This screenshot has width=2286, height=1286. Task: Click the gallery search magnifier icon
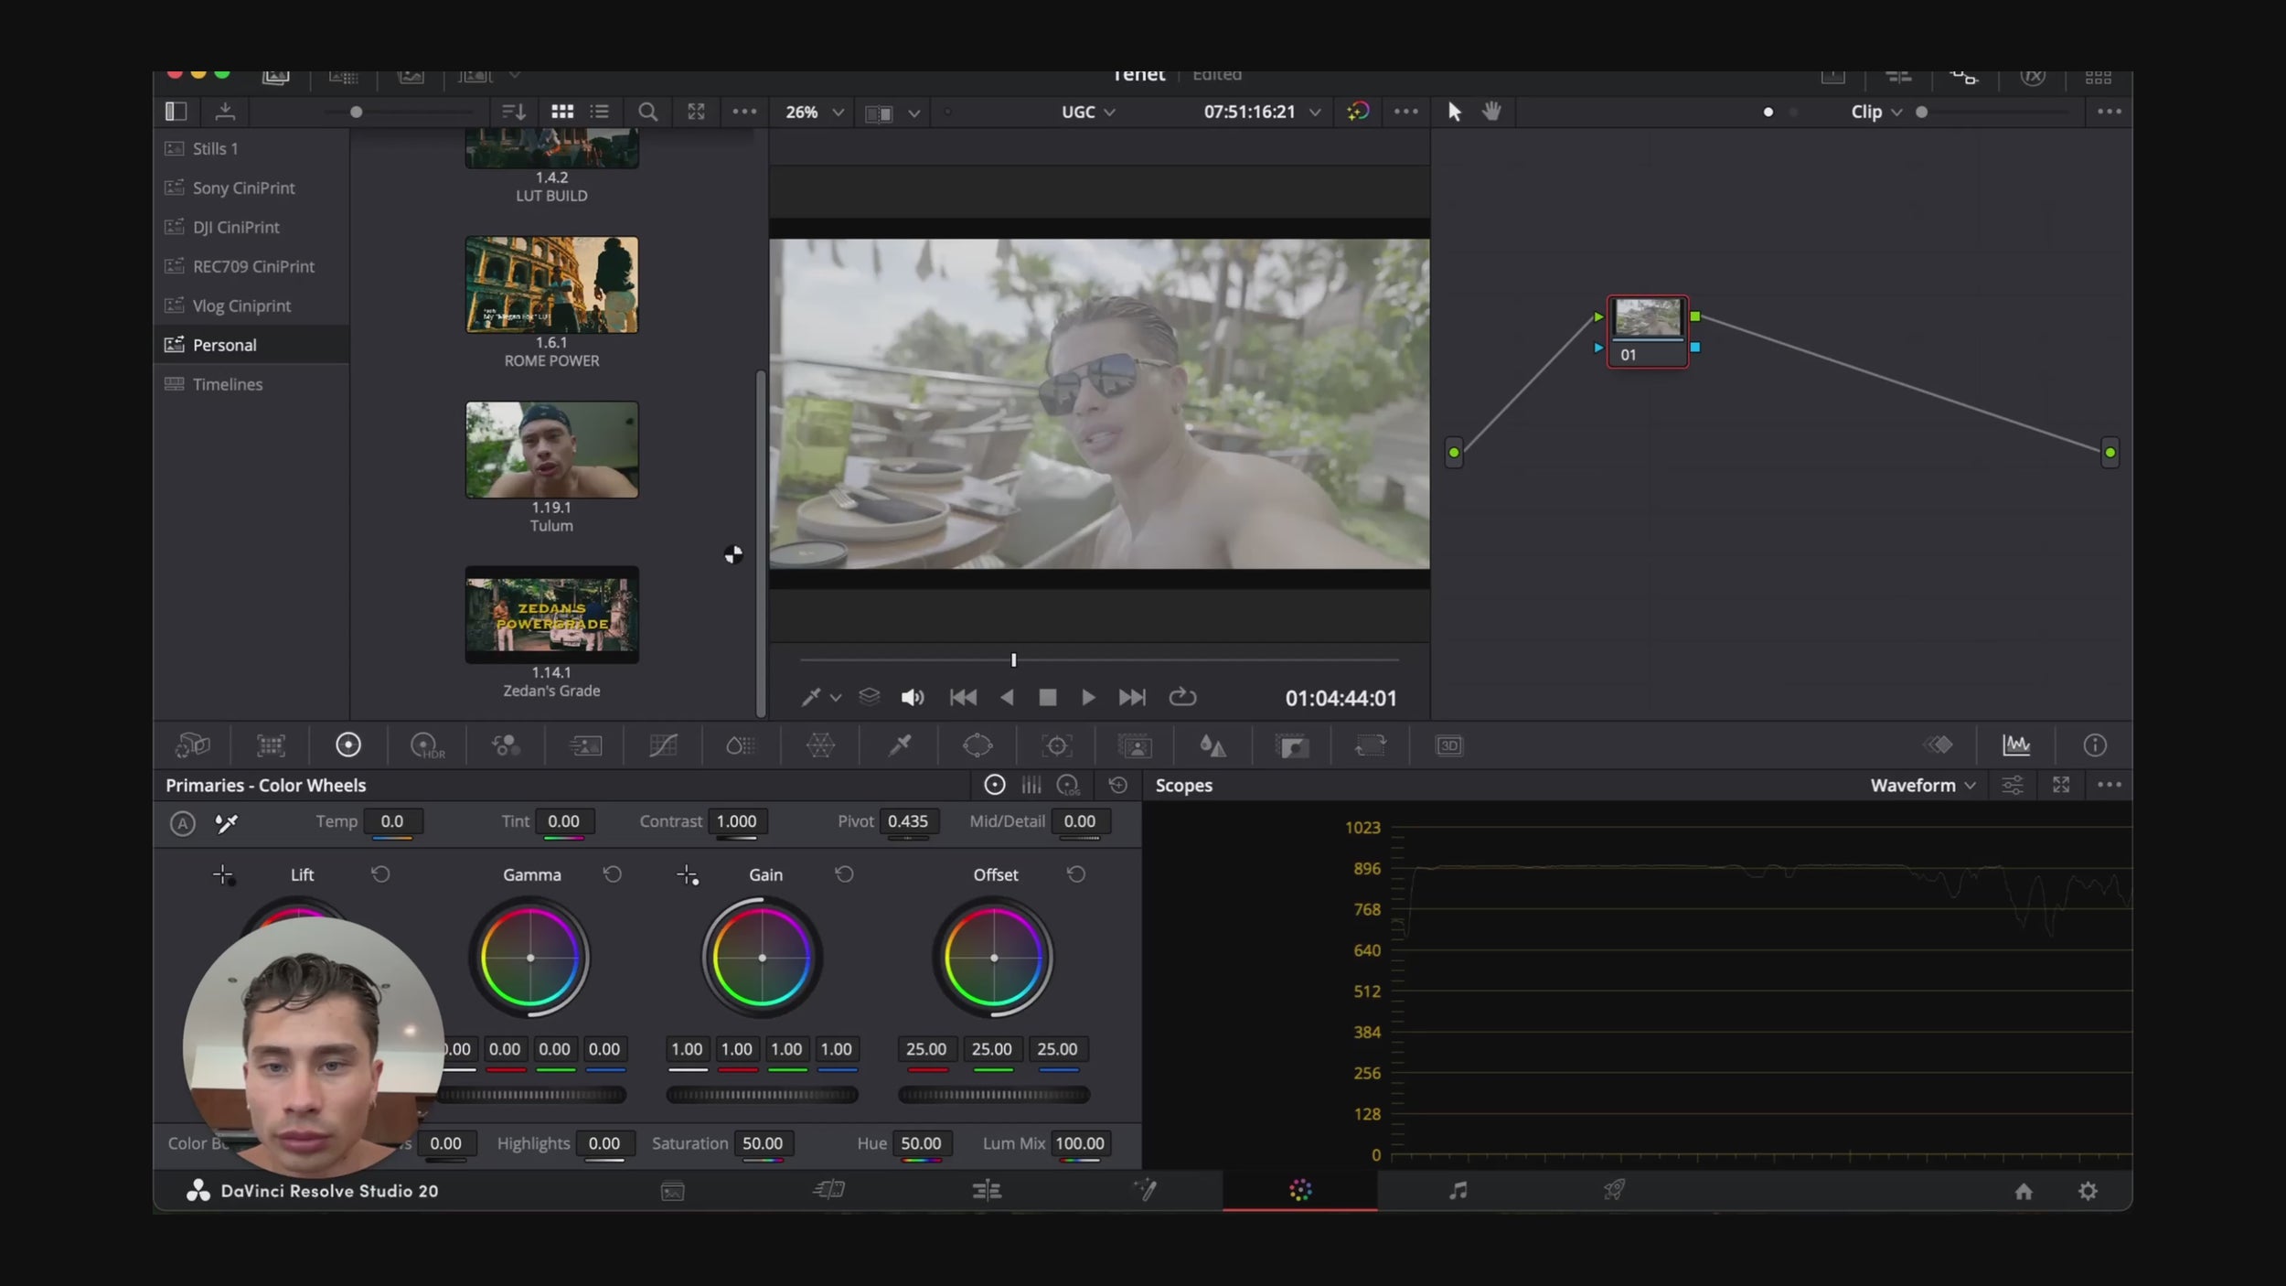647,112
